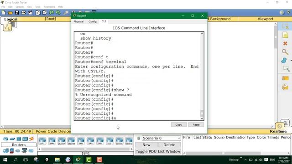Open the Edit menu

10,7
